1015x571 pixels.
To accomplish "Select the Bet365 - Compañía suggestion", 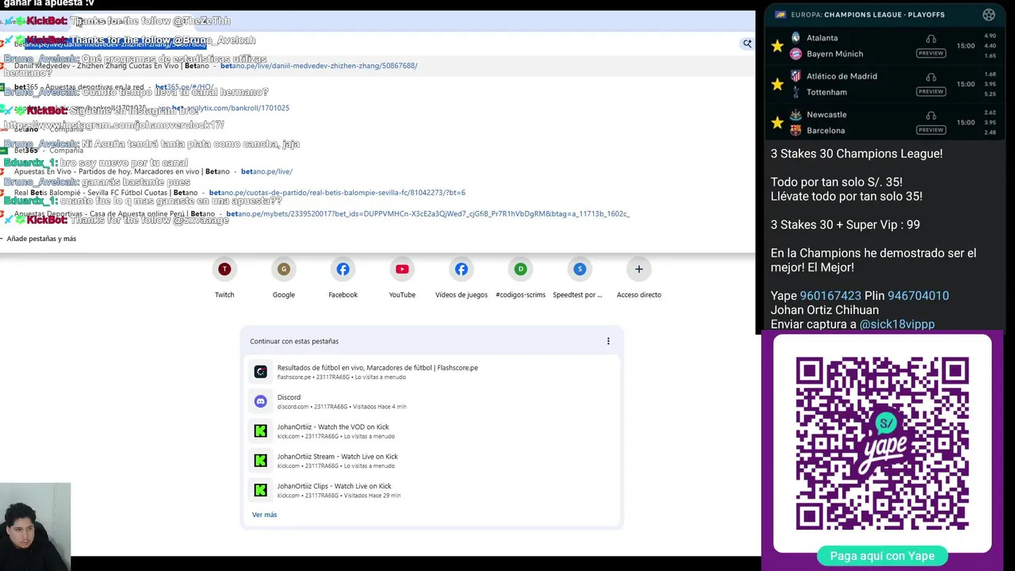I will click(x=377, y=150).
